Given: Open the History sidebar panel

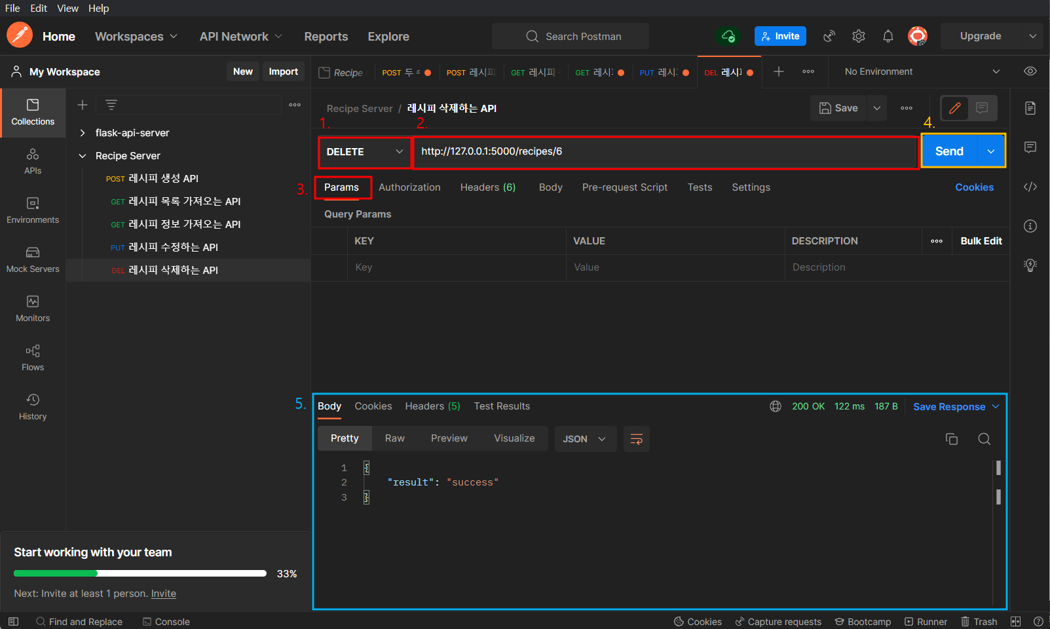Looking at the screenshot, I should pyautogui.click(x=33, y=408).
